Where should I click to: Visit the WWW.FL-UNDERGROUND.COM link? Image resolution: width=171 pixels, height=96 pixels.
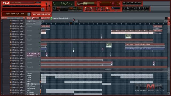click(x=42, y=14)
